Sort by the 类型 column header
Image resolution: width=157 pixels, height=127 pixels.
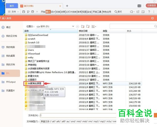pos(114,31)
